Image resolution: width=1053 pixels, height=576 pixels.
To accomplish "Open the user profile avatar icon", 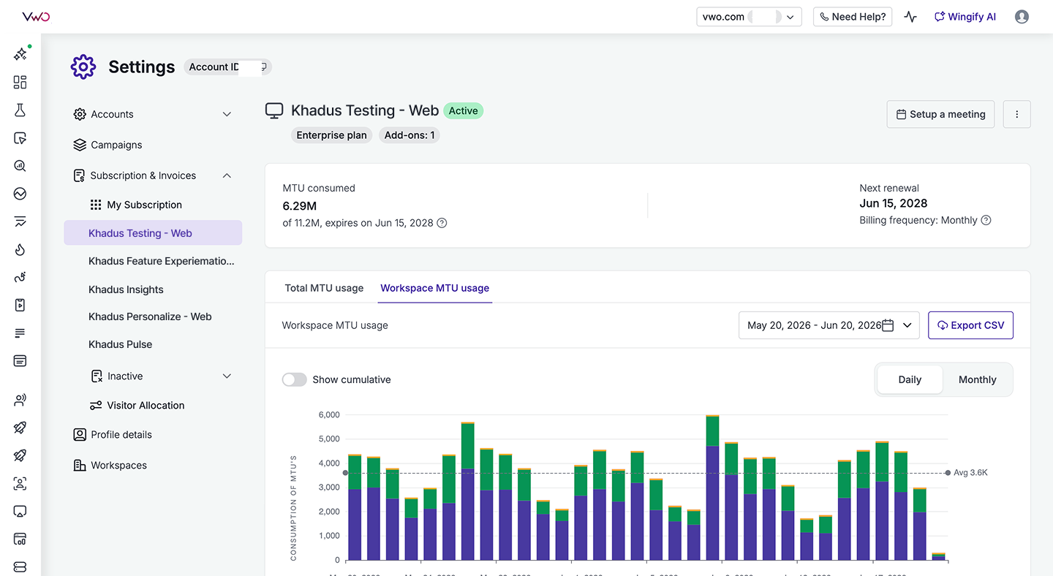I will (x=1022, y=17).
